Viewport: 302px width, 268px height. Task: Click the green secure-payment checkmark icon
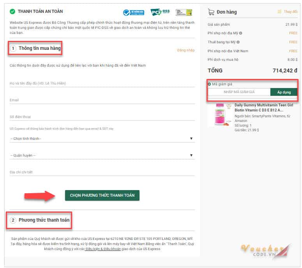coord(12,12)
